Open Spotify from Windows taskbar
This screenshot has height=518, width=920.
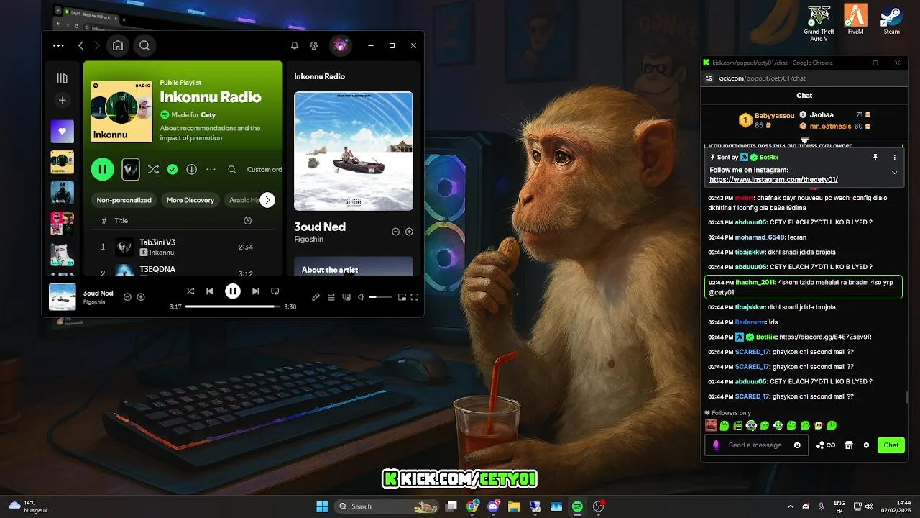pyautogui.click(x=577, y=506)
